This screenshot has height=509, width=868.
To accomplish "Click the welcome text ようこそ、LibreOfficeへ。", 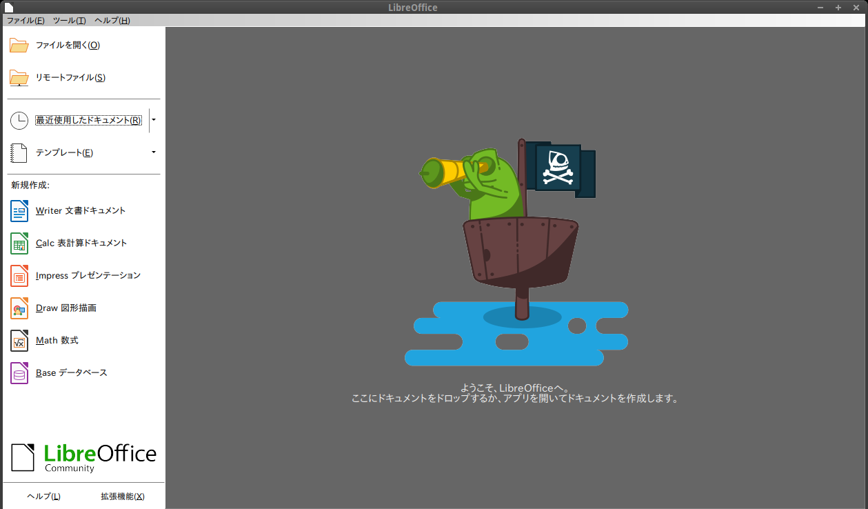I will pyautogui.click(x=515, y=388).
